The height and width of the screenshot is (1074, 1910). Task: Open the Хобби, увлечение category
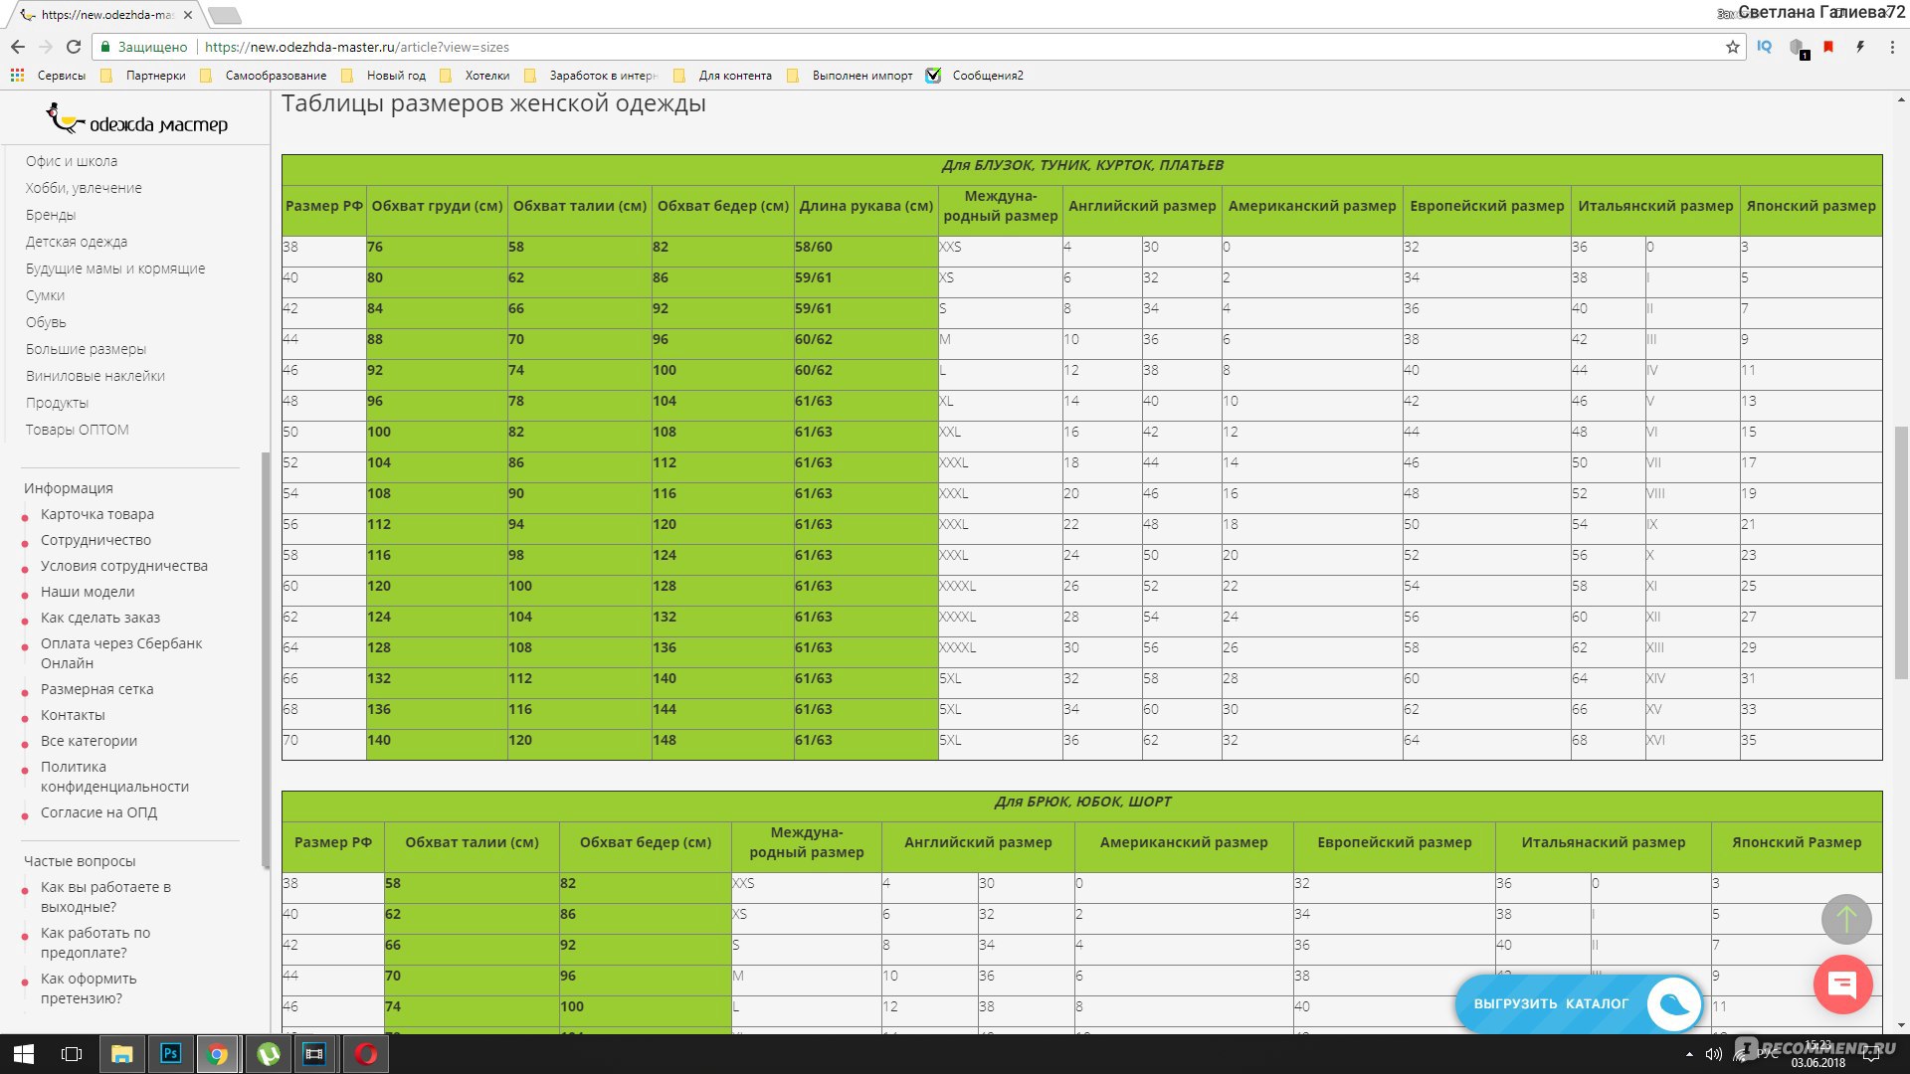point(84,188)
